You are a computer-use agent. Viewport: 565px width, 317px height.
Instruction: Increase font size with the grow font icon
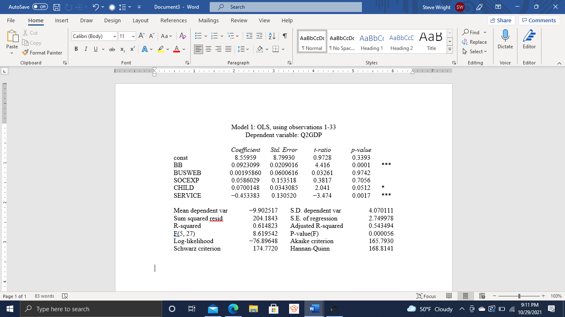pos(141,36)
